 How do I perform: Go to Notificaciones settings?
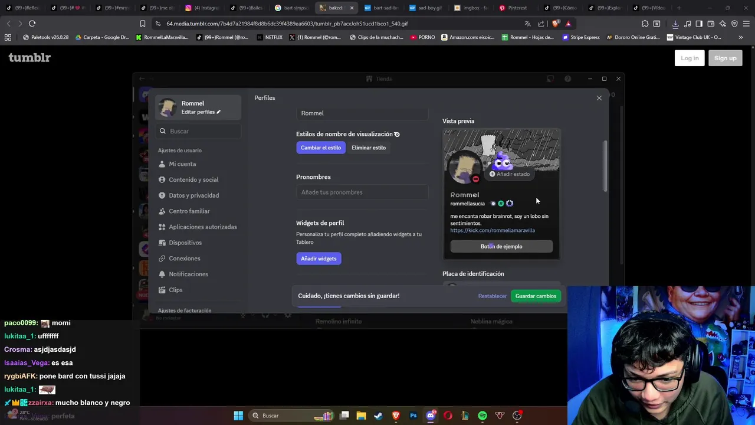[188, 274]
